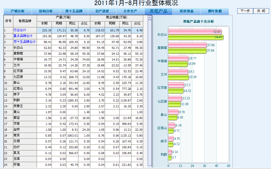
Task: Select the 泰山 brand cell in the table
Action: click(x=25, y=83)
